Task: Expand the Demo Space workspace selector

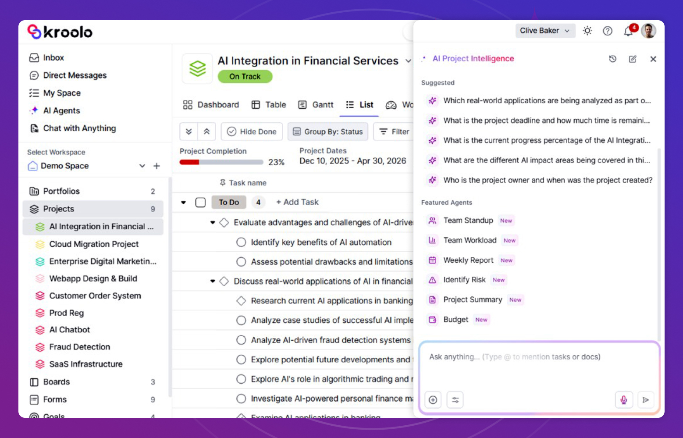Action: pyautogui.click(x=142, y=166)
